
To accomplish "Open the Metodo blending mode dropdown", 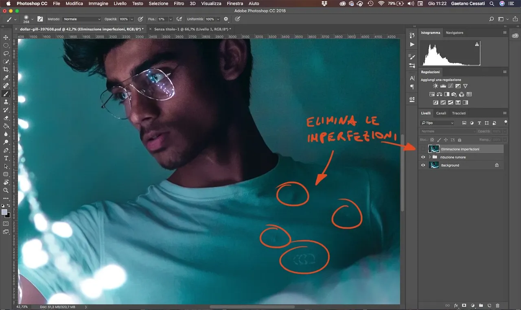I will point(82,19).
